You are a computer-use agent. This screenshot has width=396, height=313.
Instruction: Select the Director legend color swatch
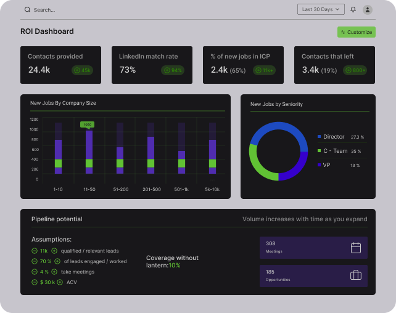tap(319, 137)
